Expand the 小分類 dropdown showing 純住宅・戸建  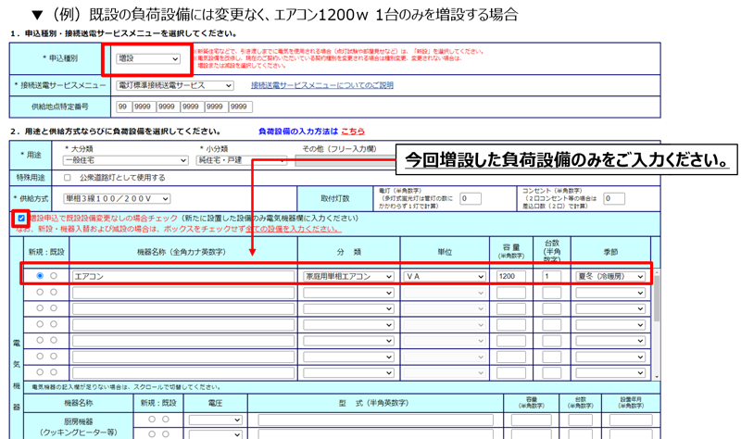(241, 160)
